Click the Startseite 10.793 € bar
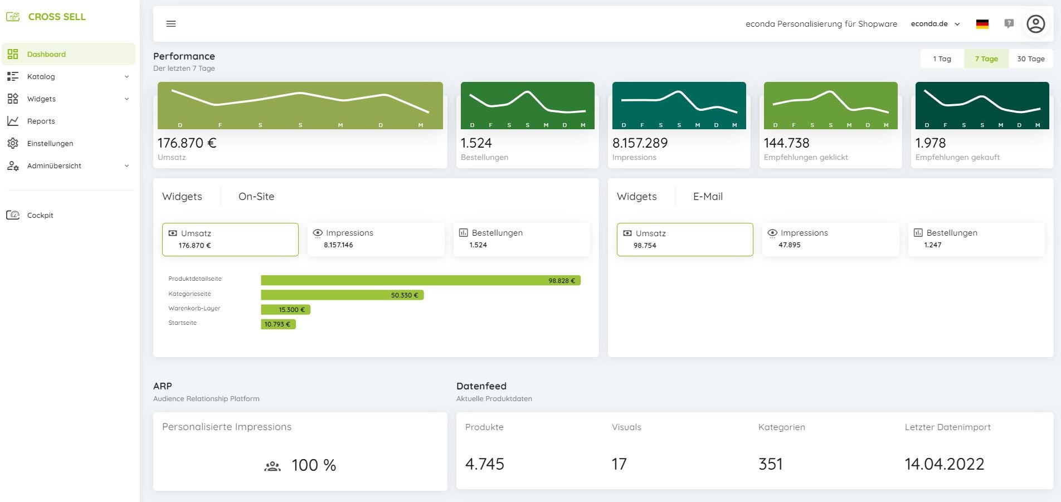Screen dimensions: 1061x502 point(278,324)
